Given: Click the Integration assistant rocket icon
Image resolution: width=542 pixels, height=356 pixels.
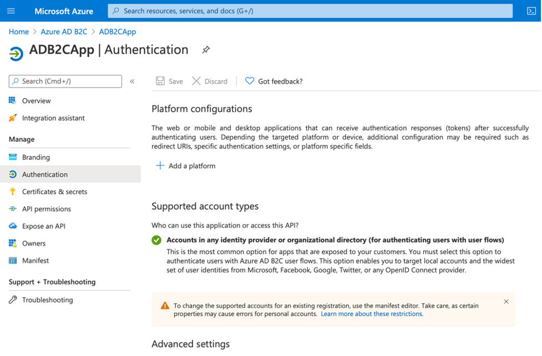Looking at the screenshot, I should coord(13,118).
